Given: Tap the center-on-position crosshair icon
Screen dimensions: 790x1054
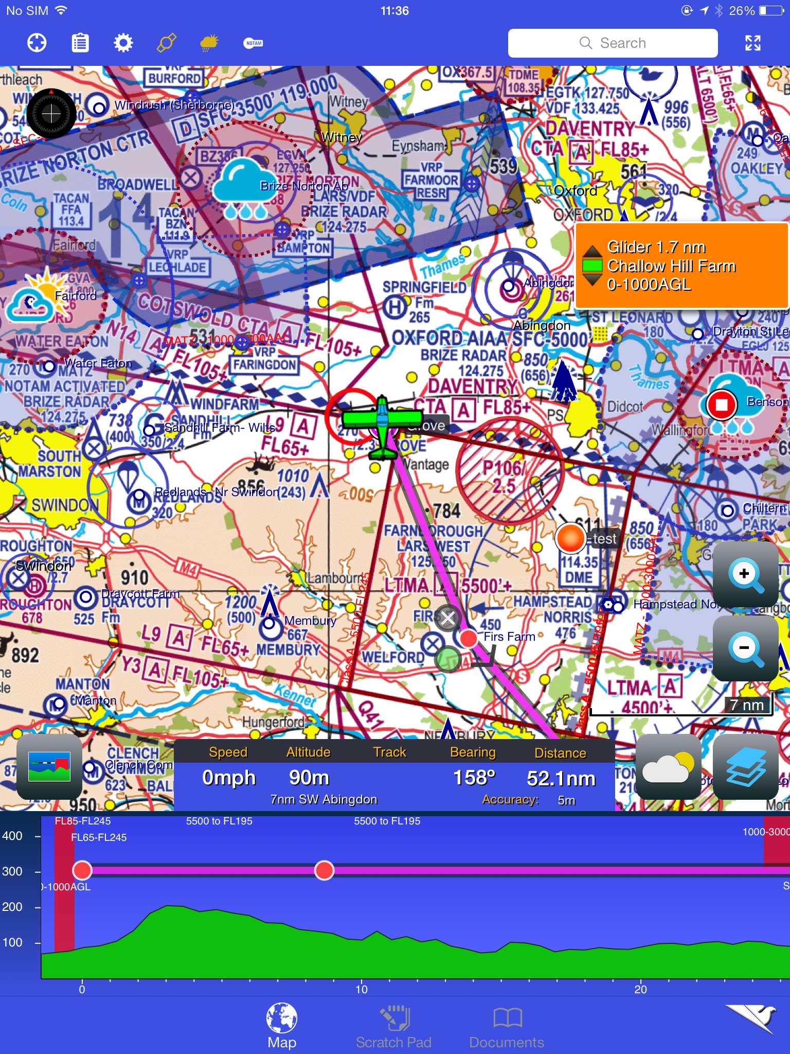Looking at the screenshot, I should click(x=37, y=43).
